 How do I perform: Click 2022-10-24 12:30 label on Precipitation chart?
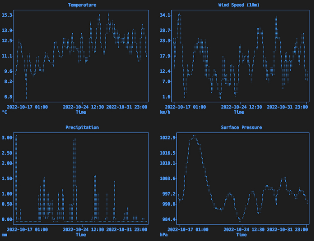click(x=83, y=229)
